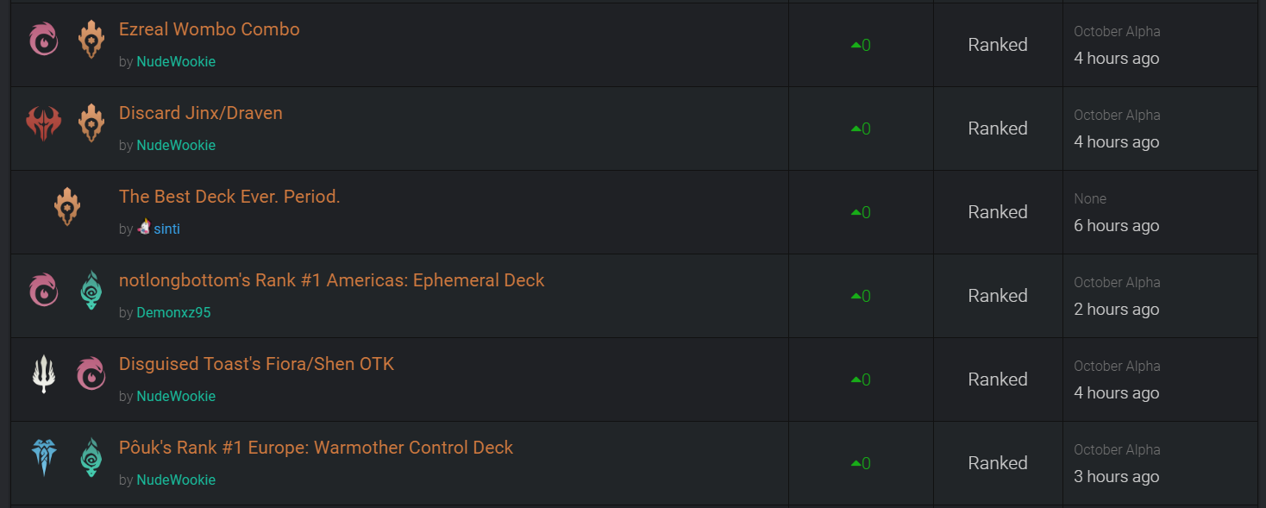Open Pôuk's Rank #1 Europe Warmother Control Deck
1266x508 pixels.
coord(316,448)
